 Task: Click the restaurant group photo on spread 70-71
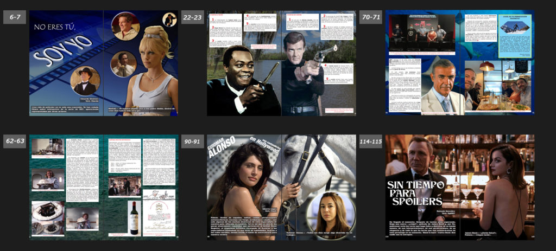[x=498, y=86]
